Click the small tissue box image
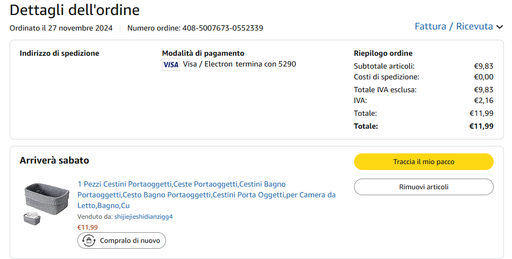512x259 pixels. point(32,218)
